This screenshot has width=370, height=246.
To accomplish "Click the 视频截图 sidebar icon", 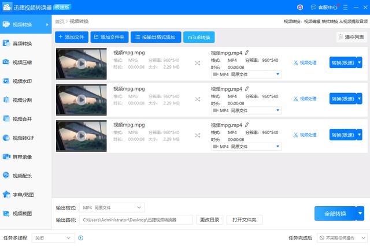I will pos(6,214).
